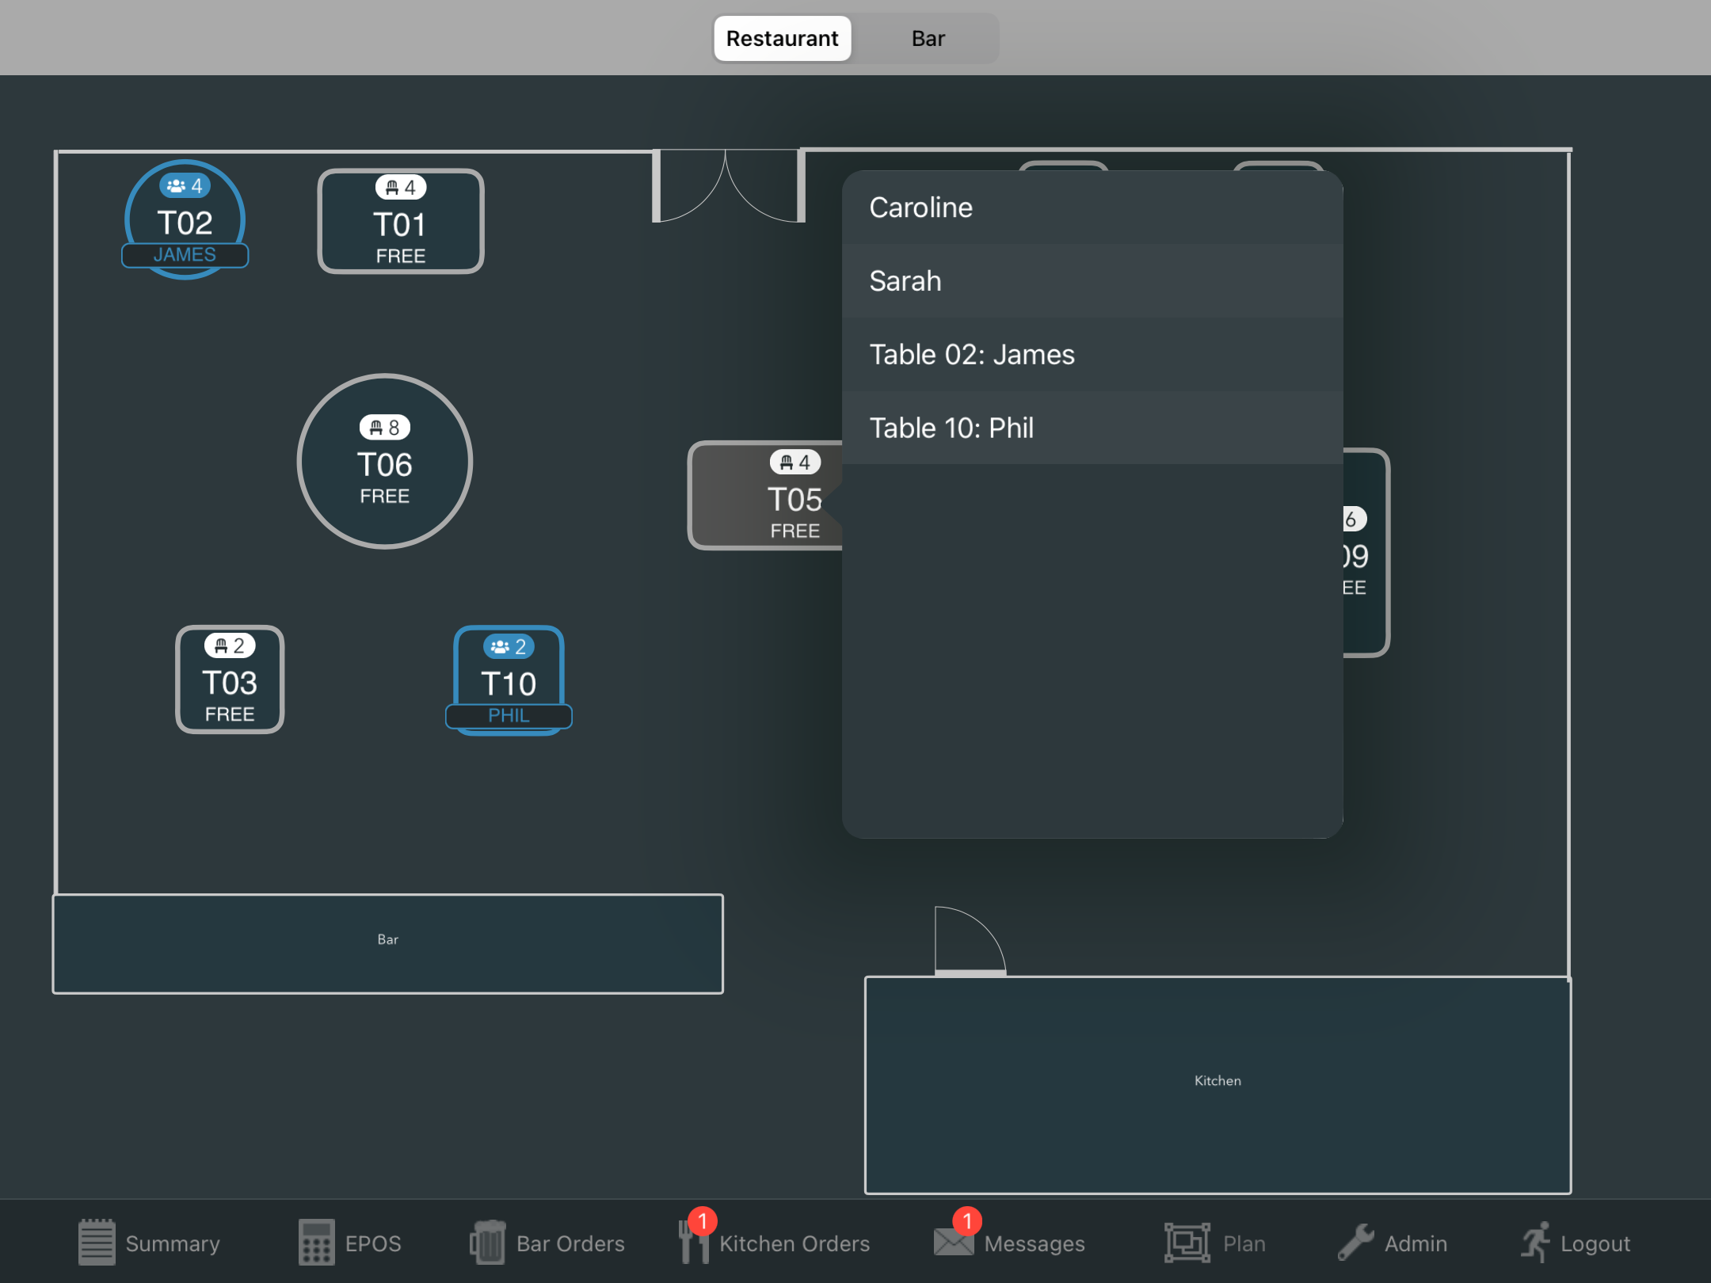This screenshot has width=1711, height=1283.
Task: Select free two-seat table T03
Action: point(230,680)
